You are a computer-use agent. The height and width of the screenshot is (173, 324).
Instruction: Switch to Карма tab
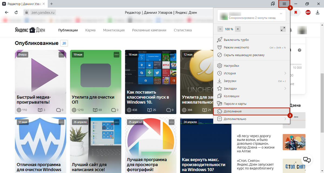tap(90, 30)
